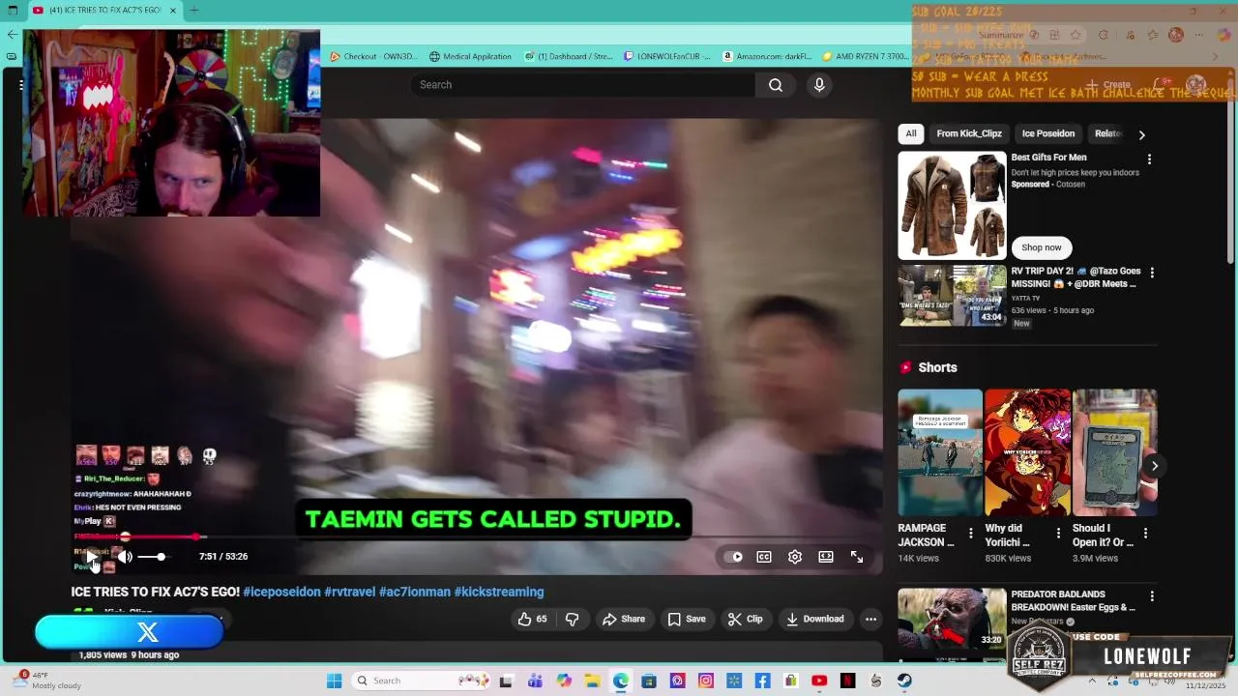Open Microsoft Edge from the taskbar
Image resolution: width=1238 pixels, height=696 pixels.
click(620, 681)
